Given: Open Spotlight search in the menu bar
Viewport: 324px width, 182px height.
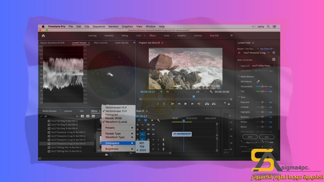Looking at the screenshot, I should (268, 26).
